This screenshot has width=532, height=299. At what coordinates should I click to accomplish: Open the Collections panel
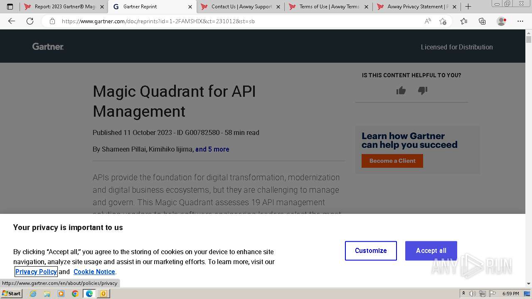pyautogui.click(x=482, y=21)
